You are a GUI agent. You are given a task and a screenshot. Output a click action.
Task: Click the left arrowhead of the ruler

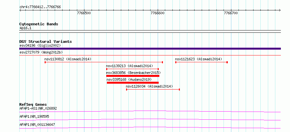pos(20,10)
